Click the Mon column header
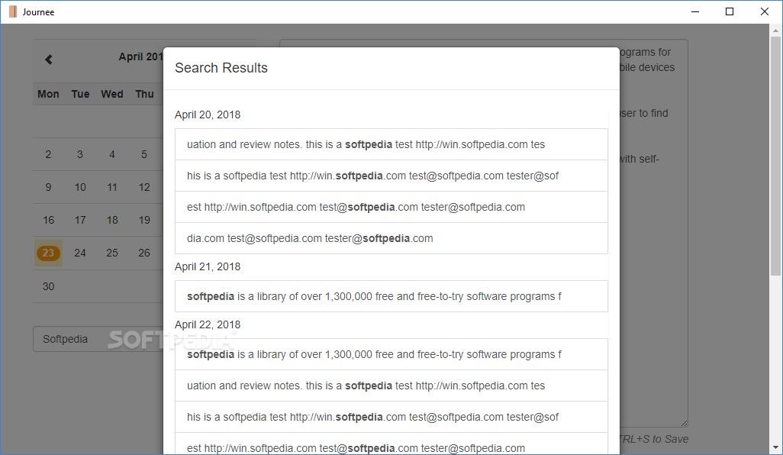The width and height of the screenshot is (783, 455). pos(48,94)
